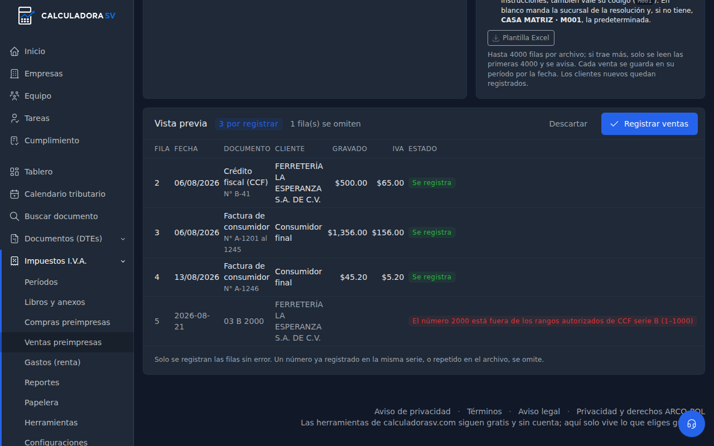Screen dimensions: 714x446
Task: Click the $1,356.00 gravado amount
Action: pos(348,232)
